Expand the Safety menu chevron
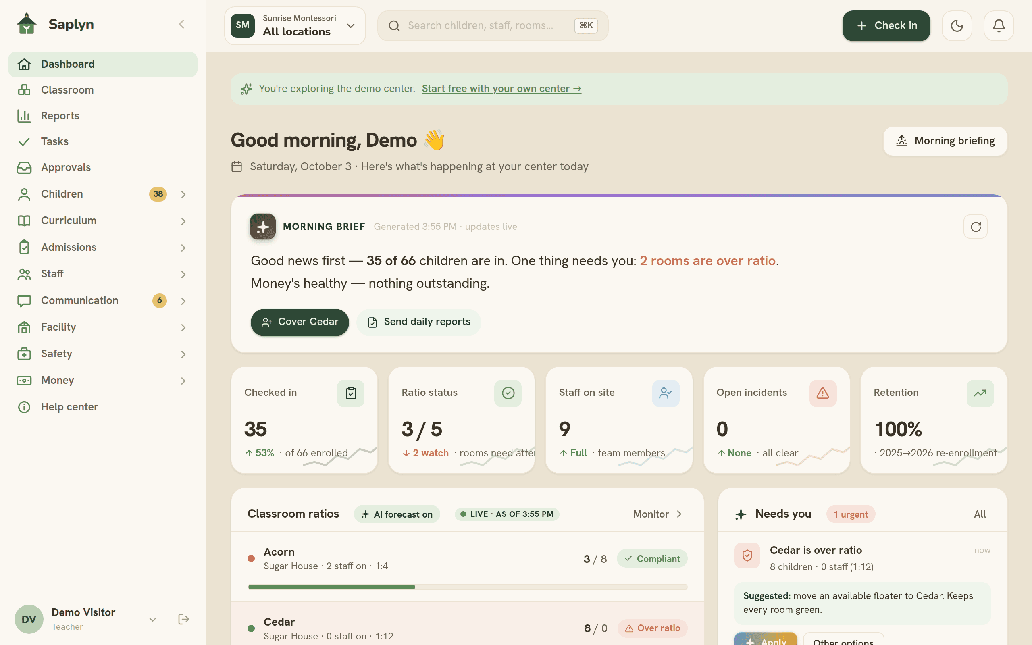This screenshot has width=1032, height=645. tap(183, 354)
